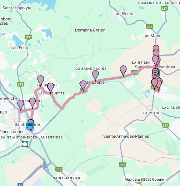Click the Domaine-Breton place label
The image size is (180, 186).
(90, 30)
